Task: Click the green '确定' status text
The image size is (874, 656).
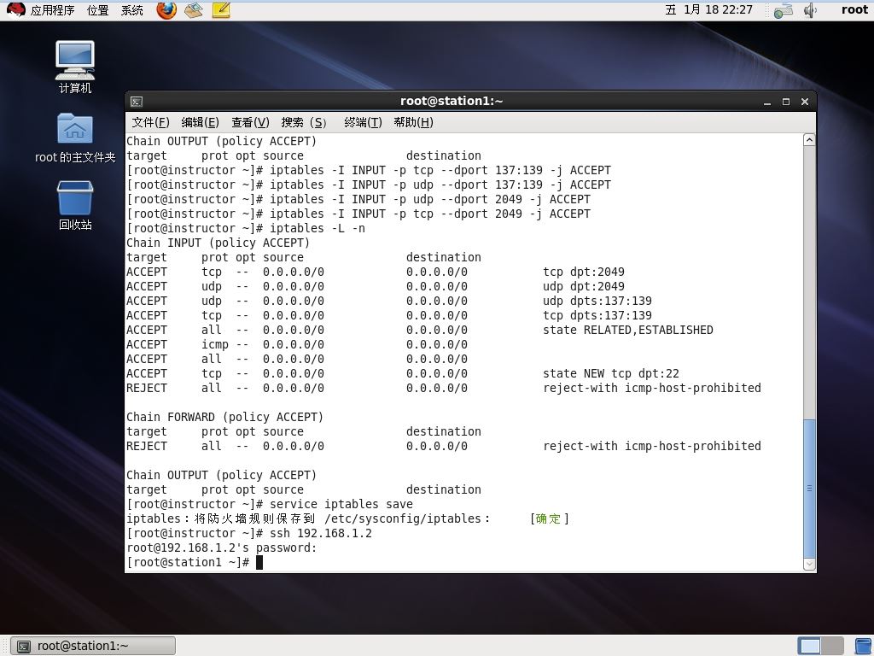Action: pos(548,518)
